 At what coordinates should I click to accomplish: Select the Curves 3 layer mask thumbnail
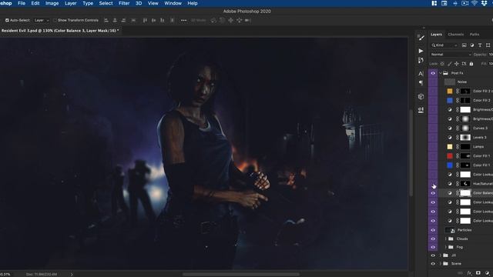click(x=465, y=128)
